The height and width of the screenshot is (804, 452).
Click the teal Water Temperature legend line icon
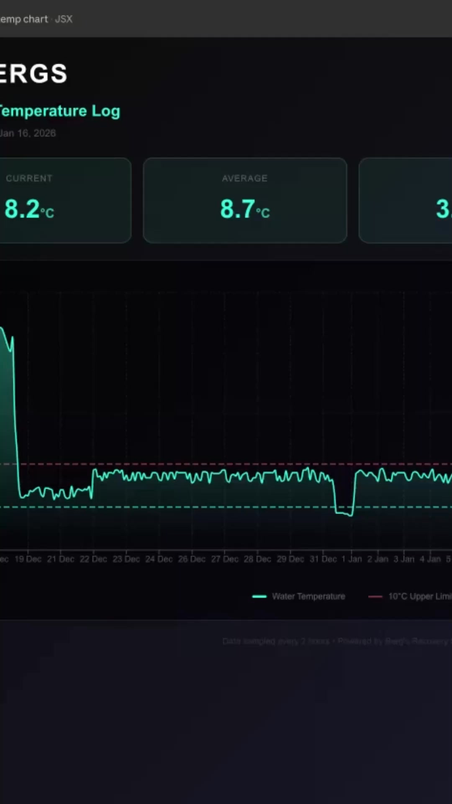(259, 596)
